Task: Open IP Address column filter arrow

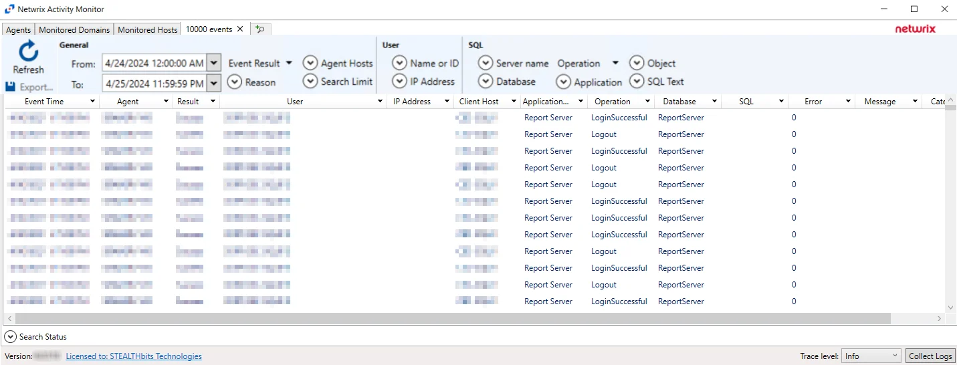Action: tap(447, 102)
